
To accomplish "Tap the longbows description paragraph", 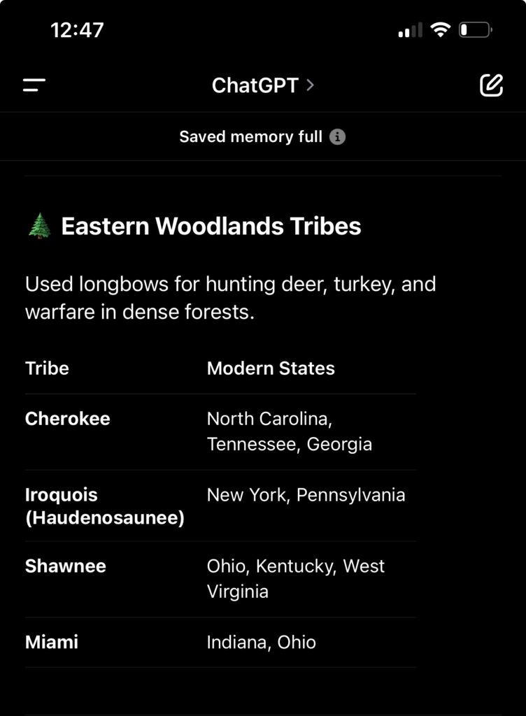I will coord(230,298).
